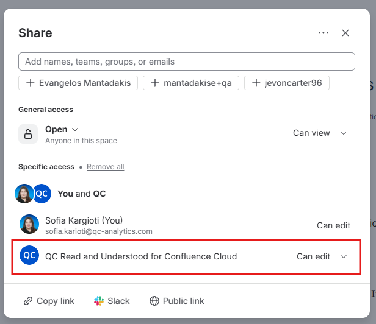
Task: Click 'QC Read and Understood for Confluence Cloud'
Action: (x=141, y=256)
